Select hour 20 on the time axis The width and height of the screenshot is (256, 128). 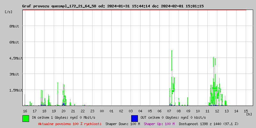(x=63, y=111)
